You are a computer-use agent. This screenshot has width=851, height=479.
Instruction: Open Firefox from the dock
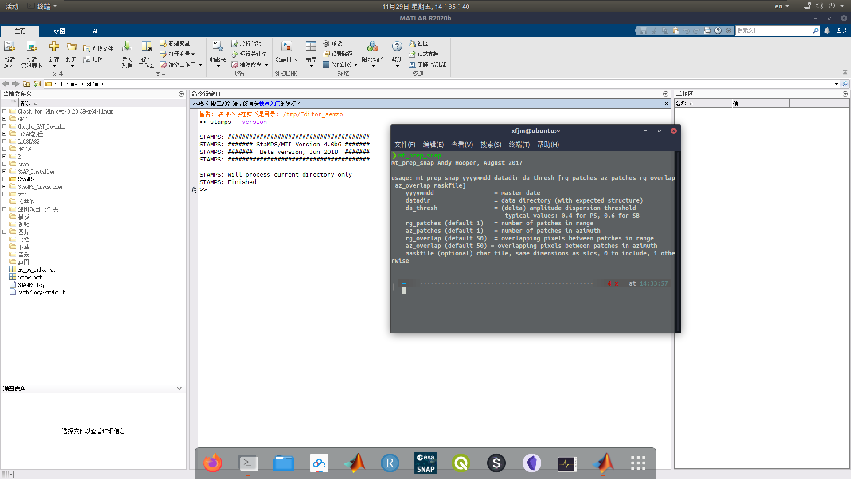[213, 463]
